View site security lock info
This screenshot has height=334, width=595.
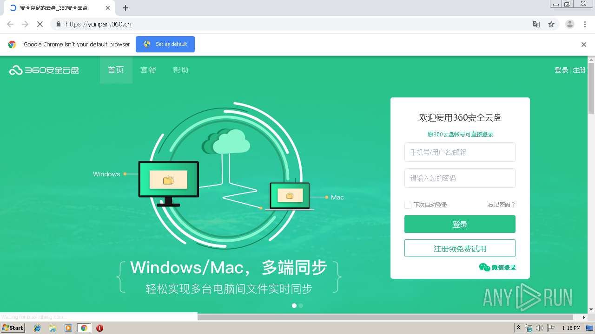click(58, 24)
